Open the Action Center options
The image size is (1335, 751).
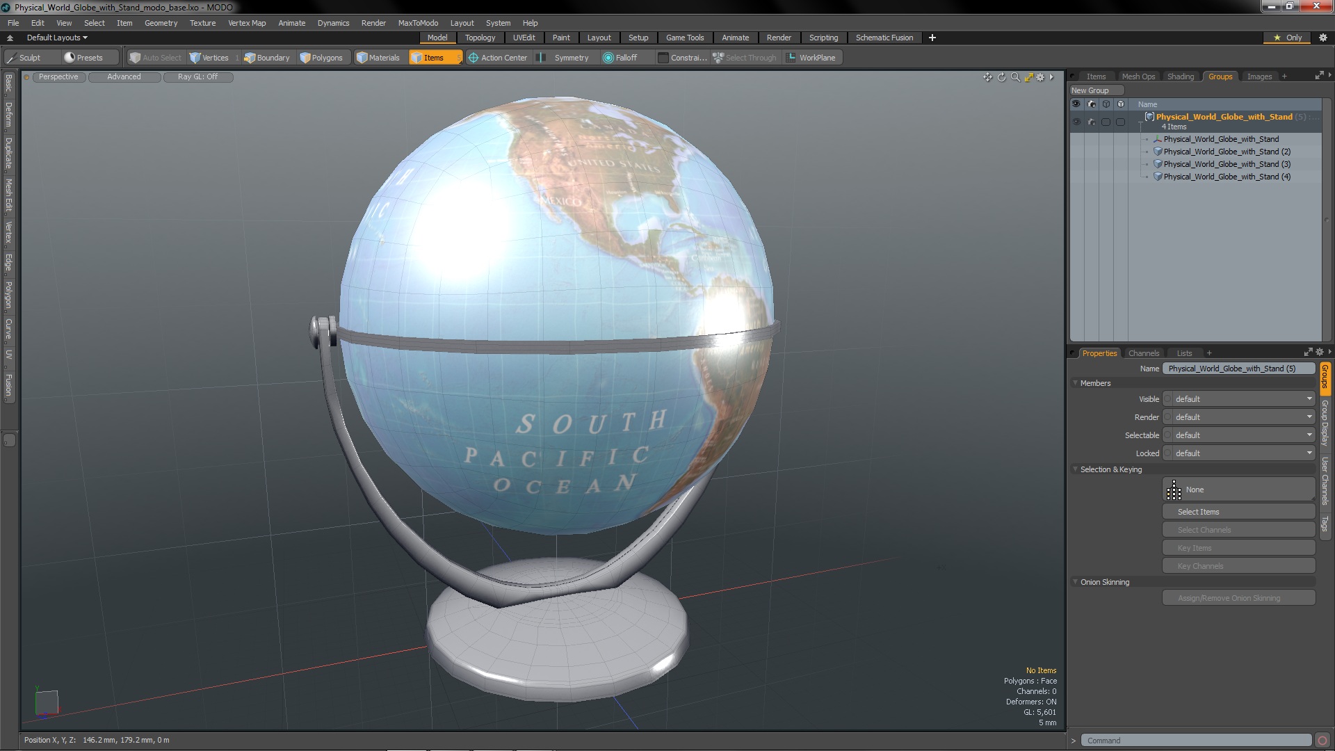[498, 58]
